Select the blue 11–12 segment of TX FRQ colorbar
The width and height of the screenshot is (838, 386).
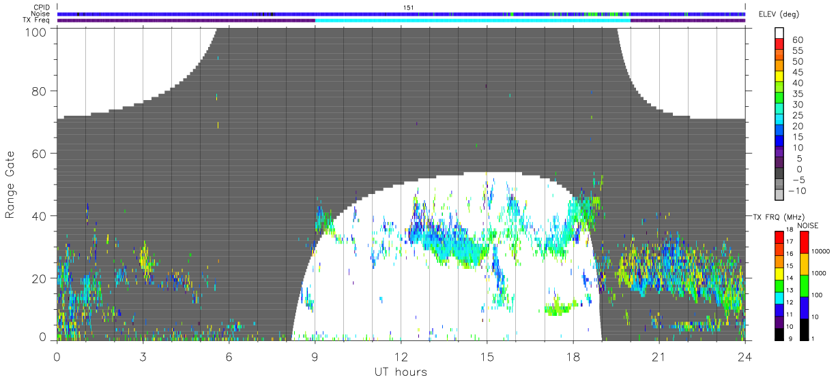780,309
